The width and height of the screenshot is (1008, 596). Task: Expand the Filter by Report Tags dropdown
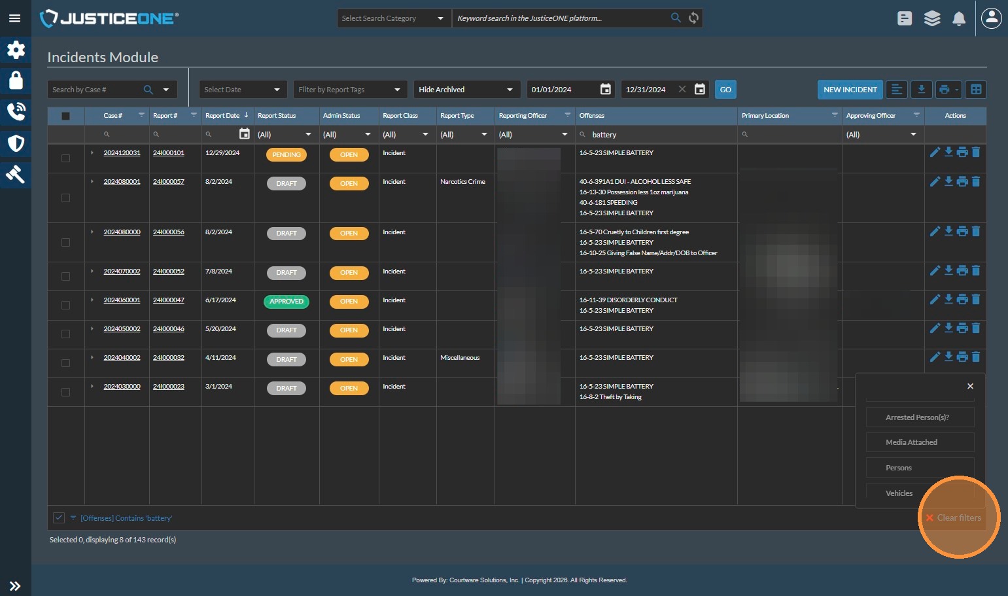[x=349, y=90]
